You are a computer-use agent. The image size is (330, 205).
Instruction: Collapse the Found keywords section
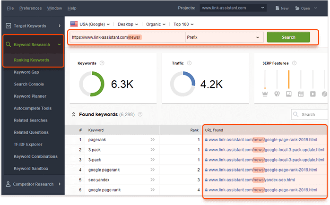74,114
